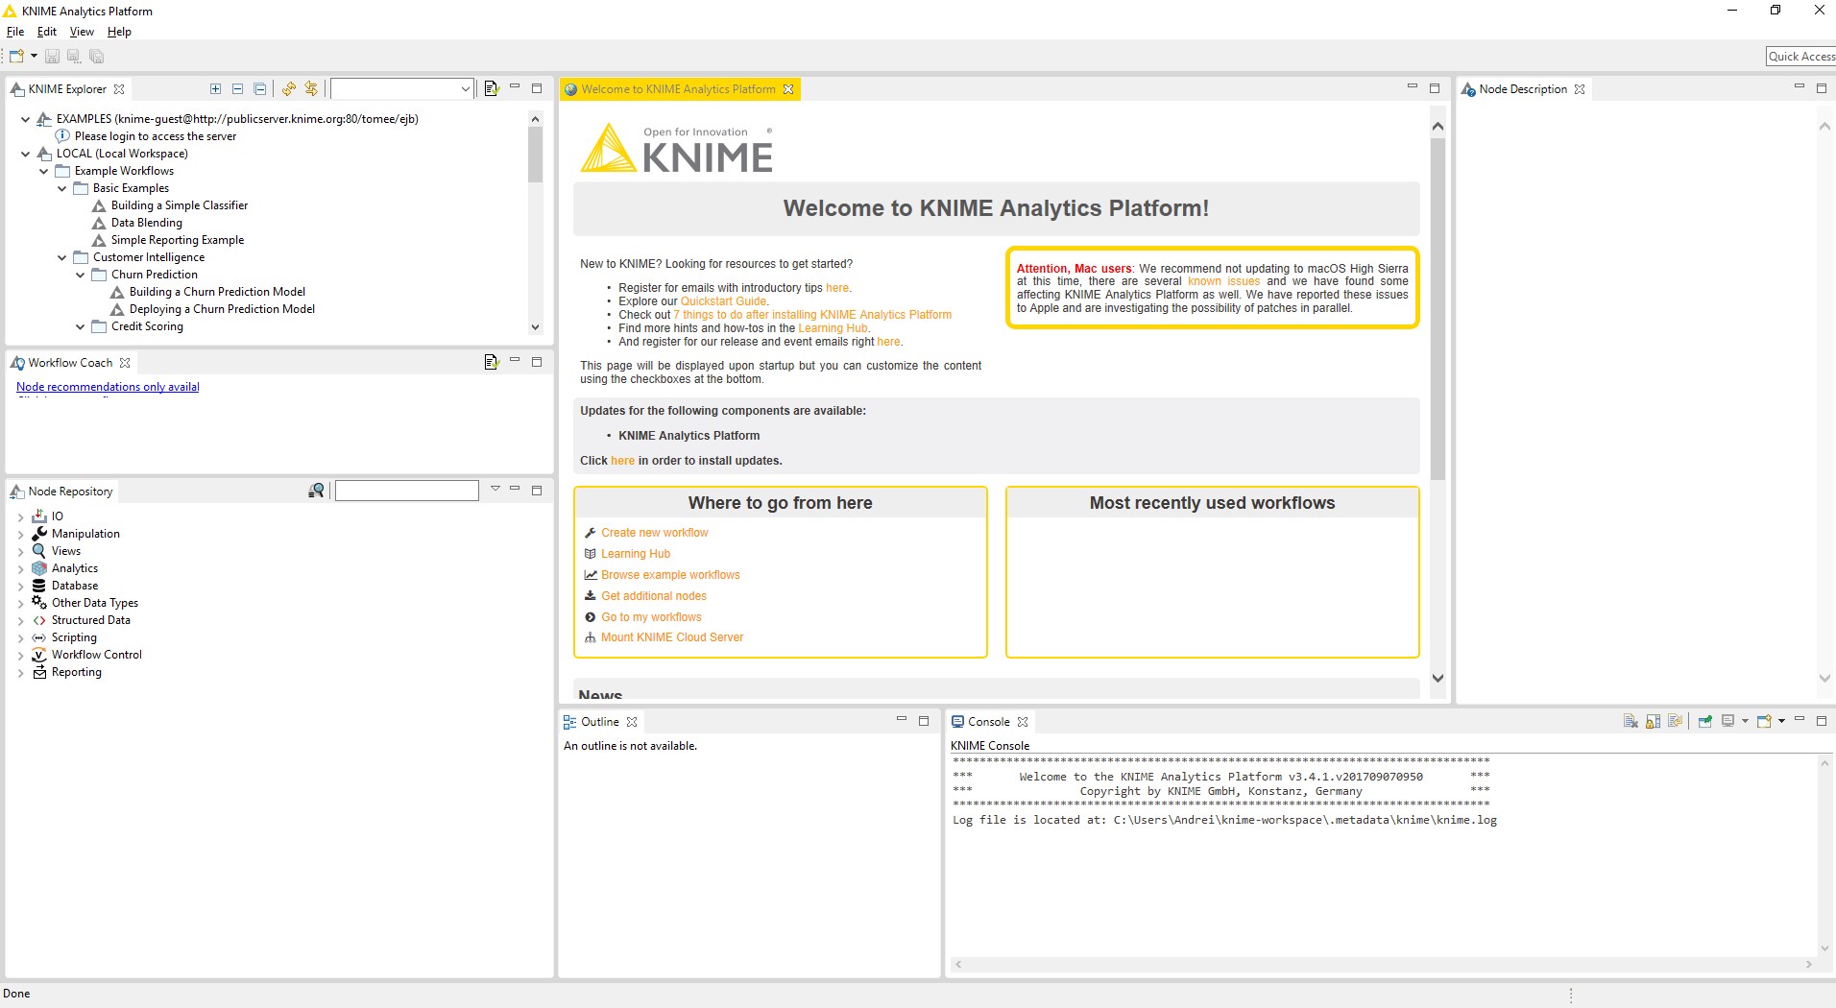The width and height of the screenshot is (1836, 1008).
Task: Toggle word wrap in Console toolbar
Action: (1675, 721)
